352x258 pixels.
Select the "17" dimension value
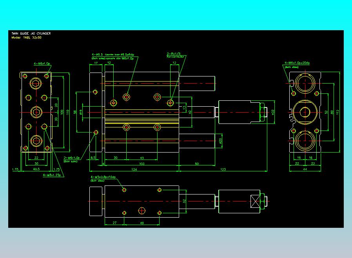click(96, 63)
